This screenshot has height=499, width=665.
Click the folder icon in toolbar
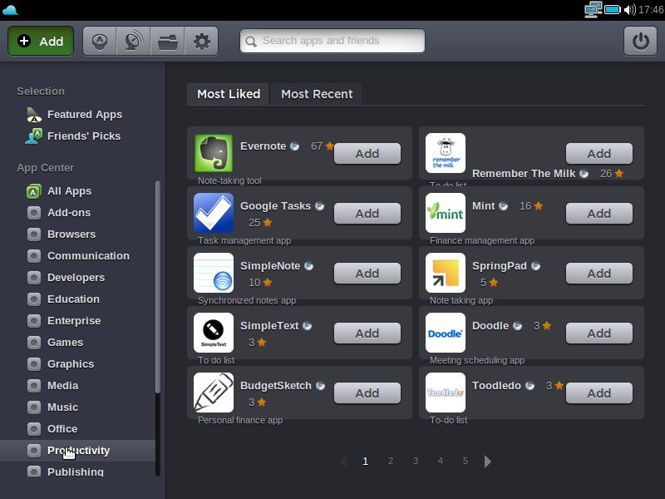(x=168, y=41)
